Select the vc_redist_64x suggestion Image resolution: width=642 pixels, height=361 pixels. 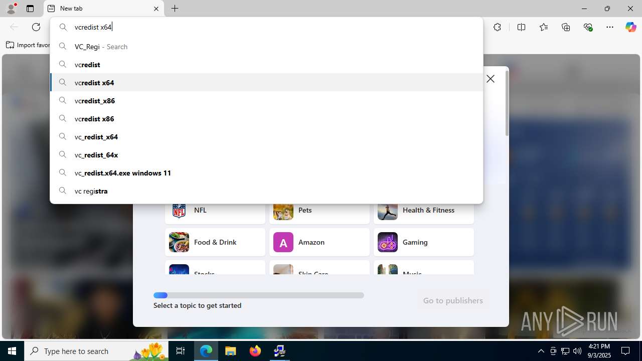266,155
